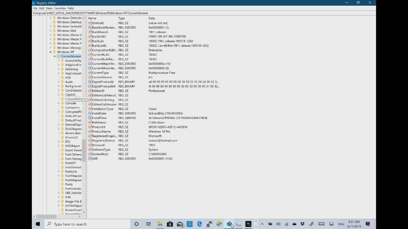Open Internet Explorer from the taskbar
The width and height of the screenshot is (408, 229).
click(x=219, y=224)
